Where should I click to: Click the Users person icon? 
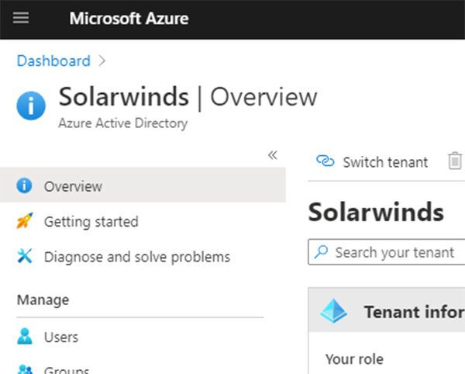[25, 336]
